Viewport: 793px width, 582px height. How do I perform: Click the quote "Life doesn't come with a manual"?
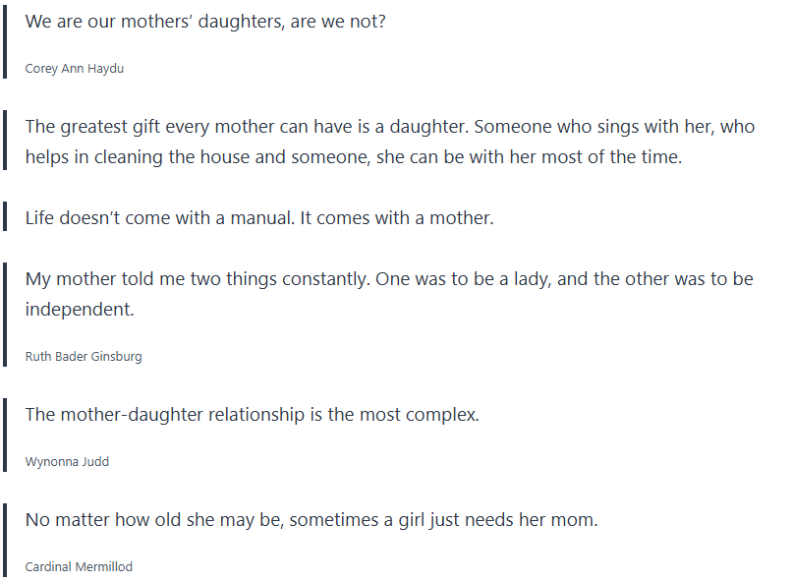259,217
